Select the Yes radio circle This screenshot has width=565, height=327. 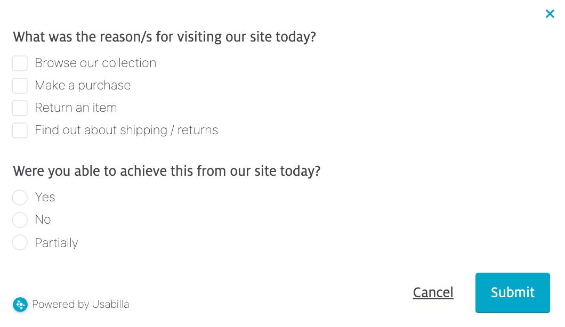point(20,198)
